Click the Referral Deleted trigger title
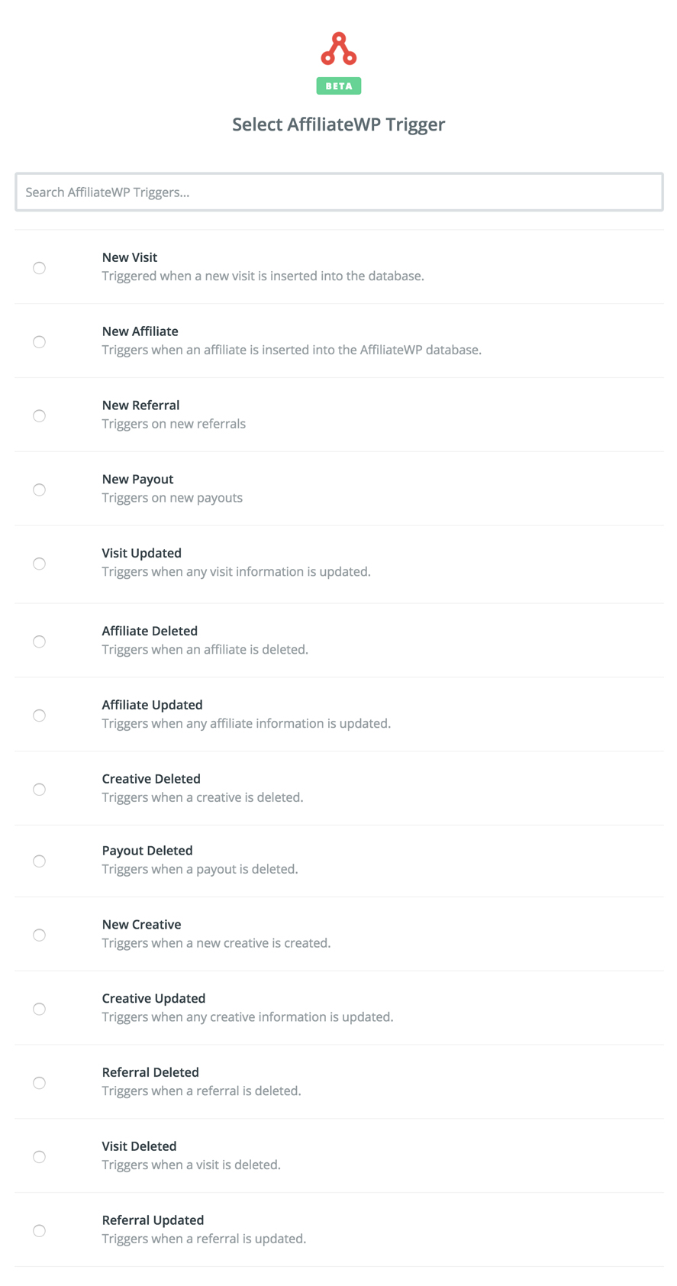The width and height of the screenshot is (677, 1286). point(150,1073)
